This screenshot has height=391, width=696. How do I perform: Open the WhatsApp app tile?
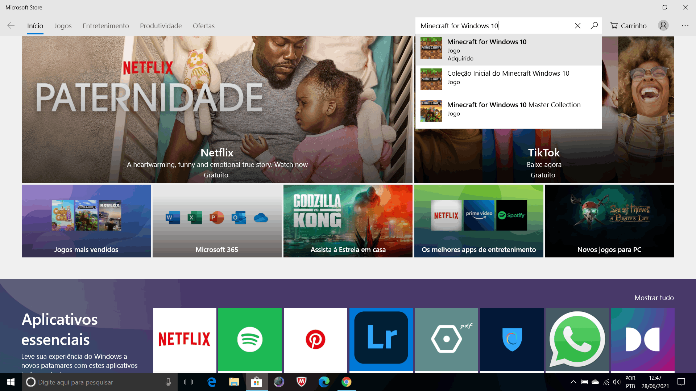click(x=577, y=340)
